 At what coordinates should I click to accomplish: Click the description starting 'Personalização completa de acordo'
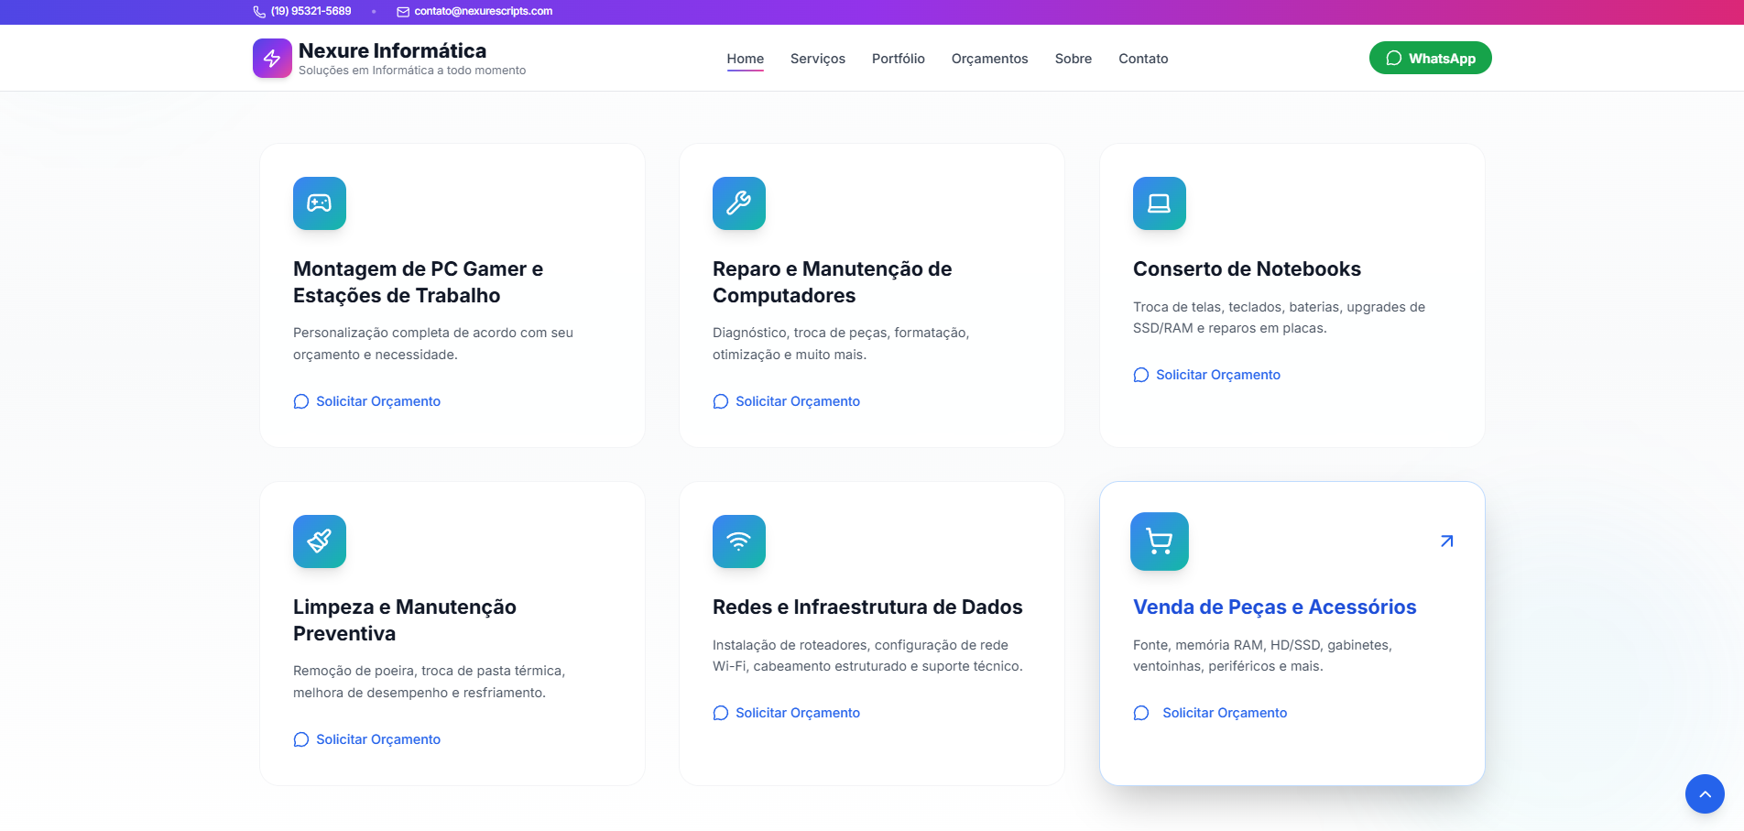433,344
